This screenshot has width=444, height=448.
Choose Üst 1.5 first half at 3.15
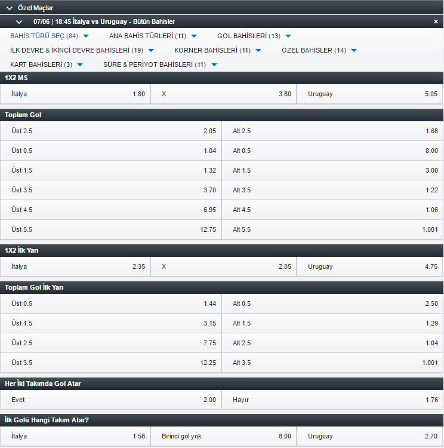pos(111,323)
